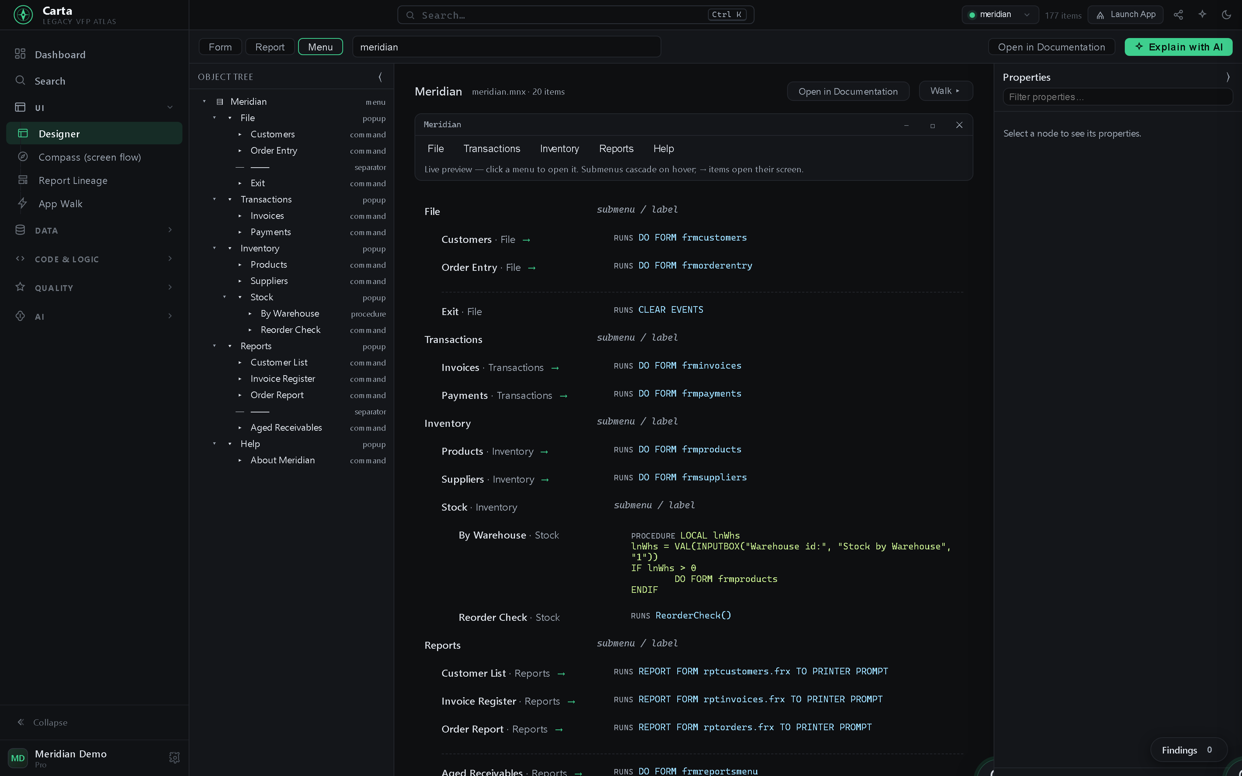Click the Search magnifier icon in sidebar
Image resolution: width=1242 pixels, height=776 pixels.
point(20,80)
